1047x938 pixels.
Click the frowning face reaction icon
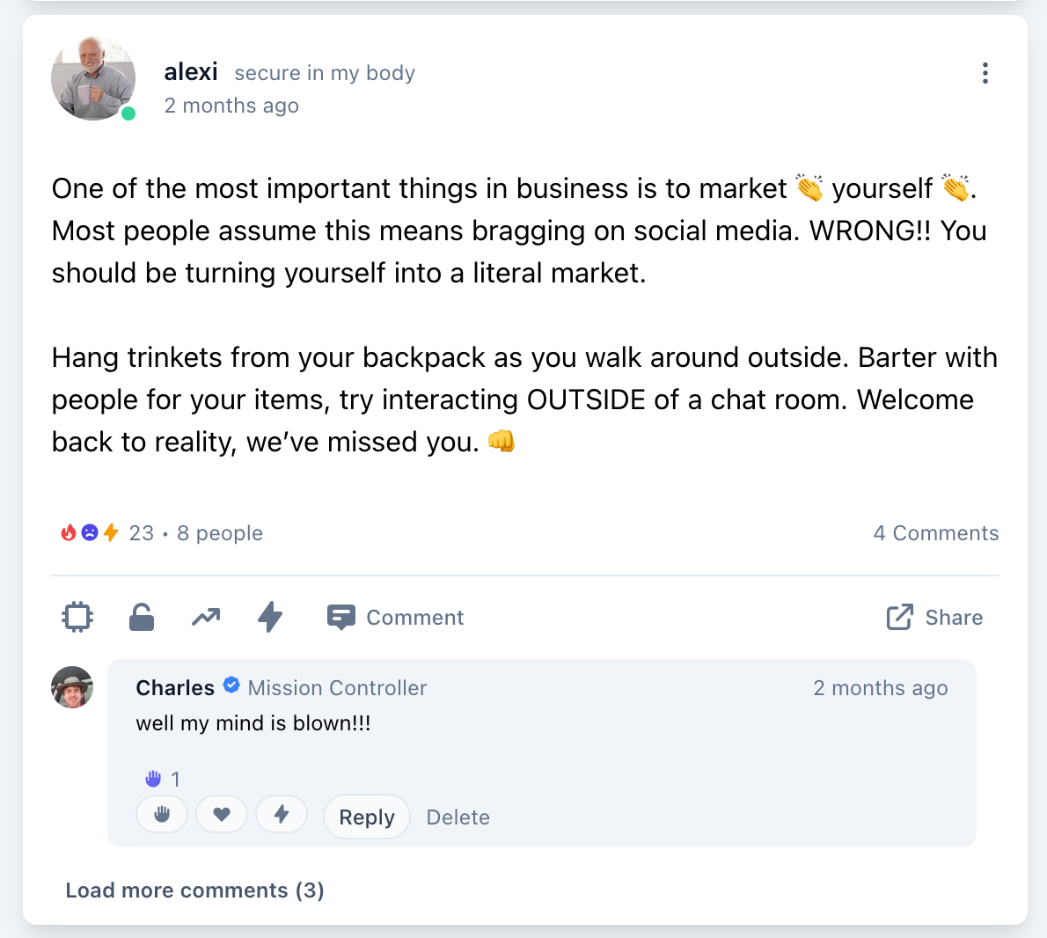pyautogui.click(x=87, y=532)
